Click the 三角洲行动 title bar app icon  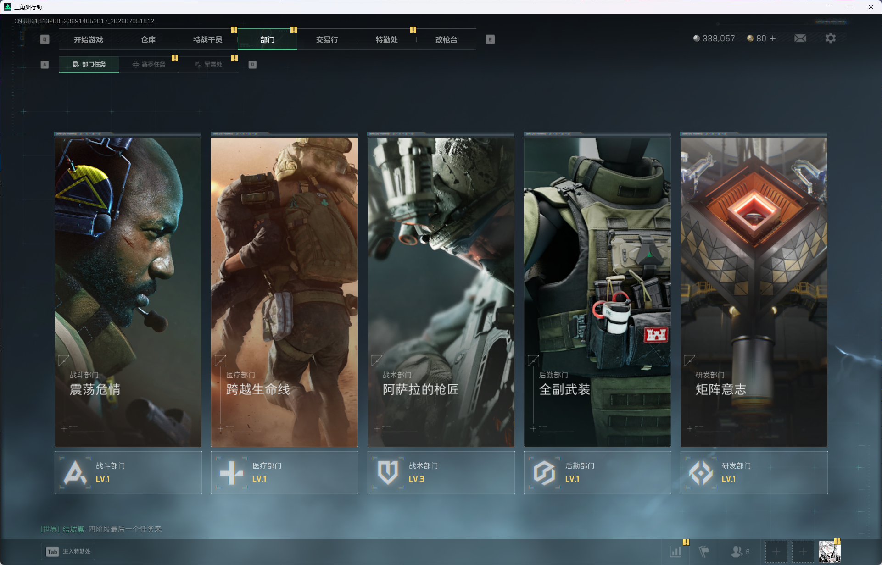coord(8,7)
